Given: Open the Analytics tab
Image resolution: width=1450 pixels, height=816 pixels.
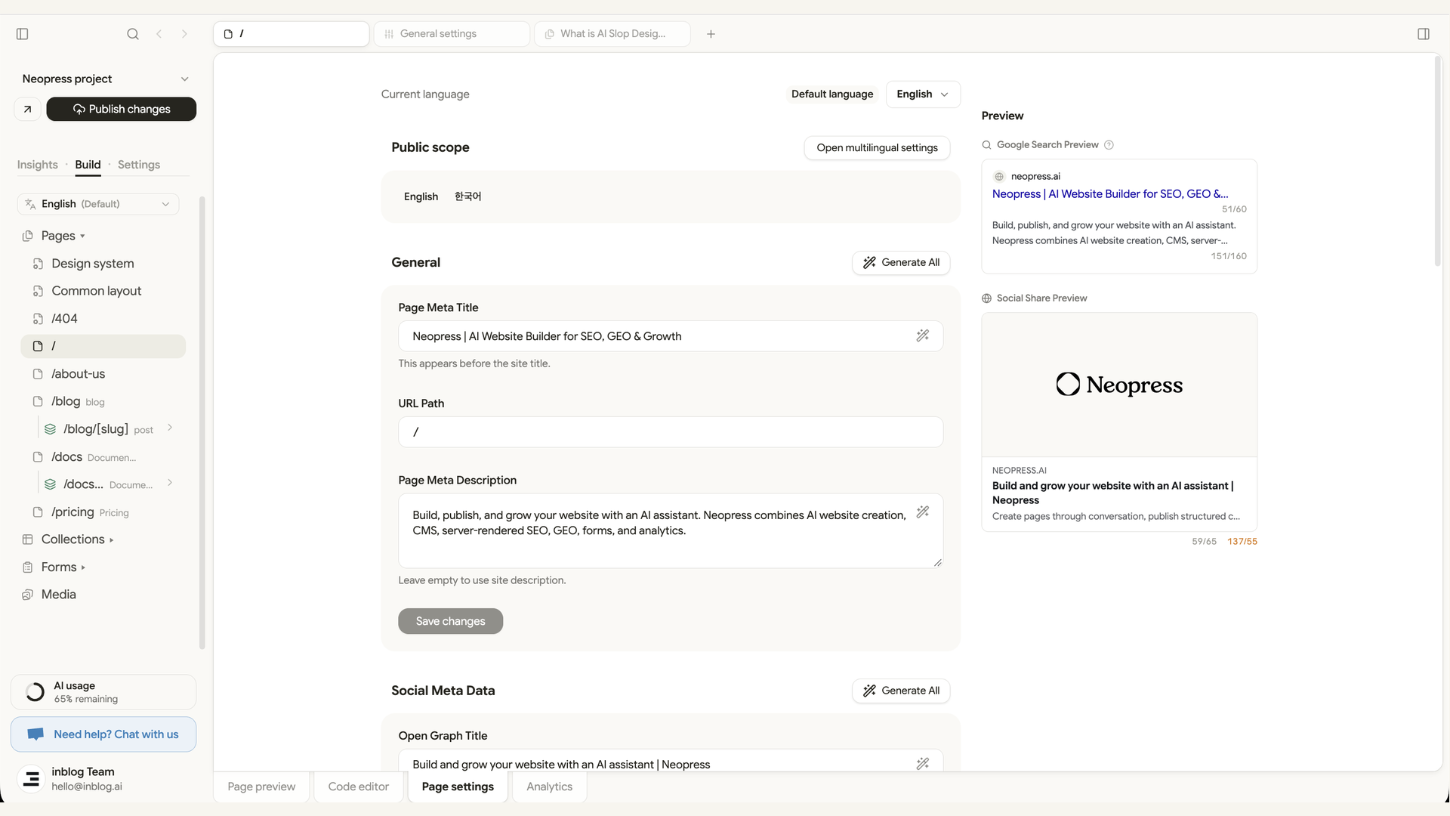Looking at the screenshot, I should coord(550,787).
